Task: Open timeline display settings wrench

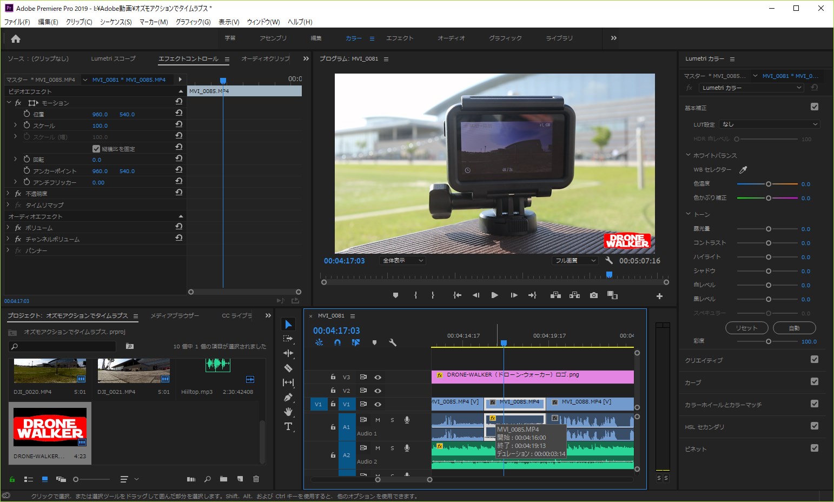Action: [393, 342]
